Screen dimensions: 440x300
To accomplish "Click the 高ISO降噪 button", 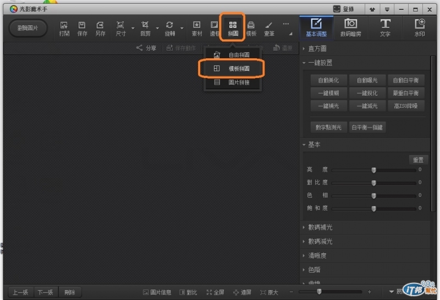I will point(406,106).
